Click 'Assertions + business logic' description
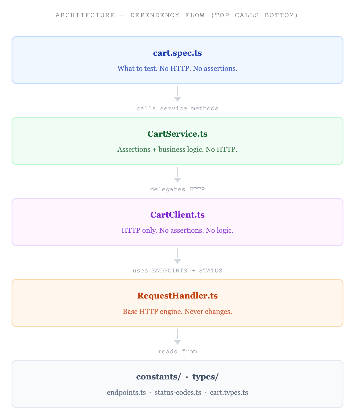The width and height of the screenshot is (355, 415). [177, 149]
